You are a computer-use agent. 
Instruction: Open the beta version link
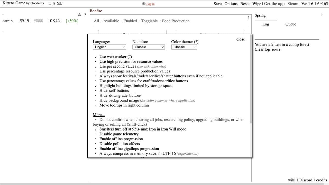54,3
